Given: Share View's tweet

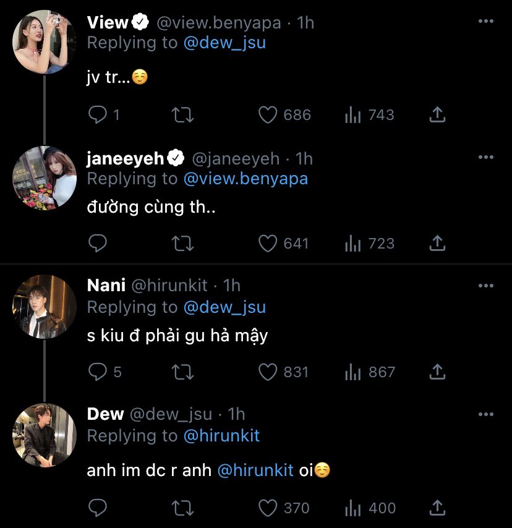Looking at the screenshot, I should click(437, 115).
